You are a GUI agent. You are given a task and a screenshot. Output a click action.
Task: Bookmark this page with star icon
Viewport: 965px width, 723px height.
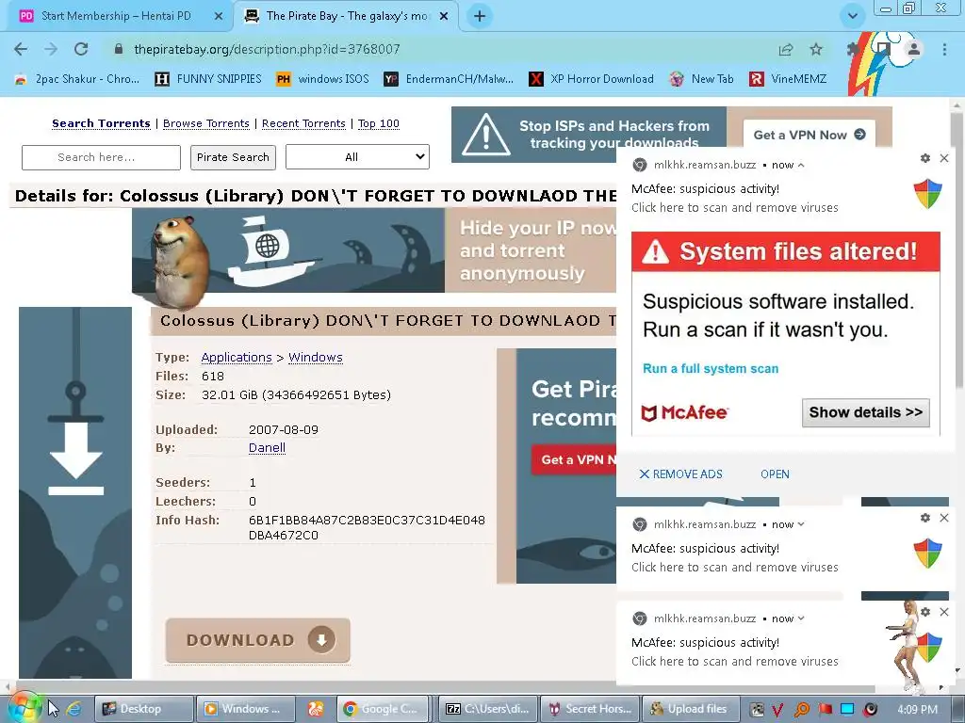point(816,49)
